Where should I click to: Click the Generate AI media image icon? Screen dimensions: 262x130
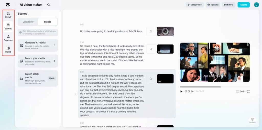click(x=21, y=45)
